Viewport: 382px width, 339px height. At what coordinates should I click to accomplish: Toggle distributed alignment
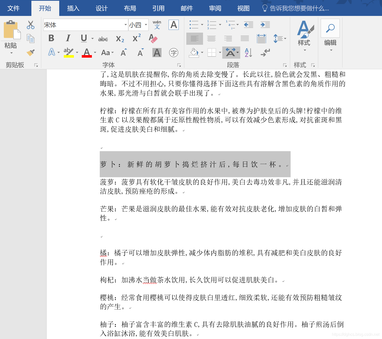coord(262,39)
